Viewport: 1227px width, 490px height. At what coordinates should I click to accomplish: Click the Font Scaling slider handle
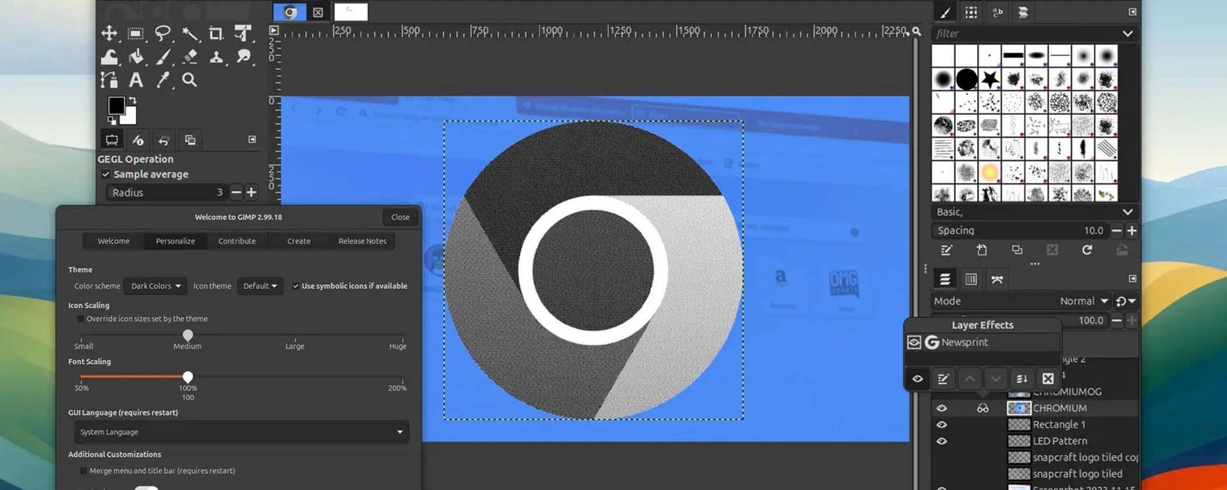point(188,377)
